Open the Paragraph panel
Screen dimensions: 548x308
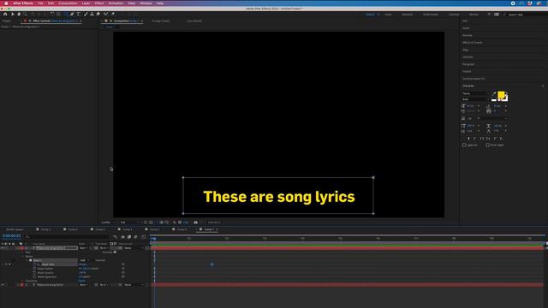(x=468, y=64)
